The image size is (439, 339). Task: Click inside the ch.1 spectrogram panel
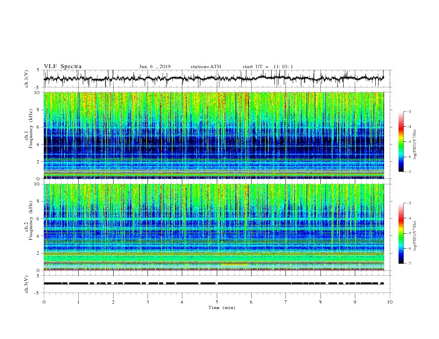click(213, 135)
